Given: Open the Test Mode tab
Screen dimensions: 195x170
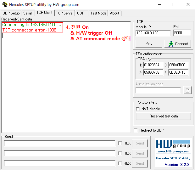Looking at the screenshot, I should (x=98, y=13).
